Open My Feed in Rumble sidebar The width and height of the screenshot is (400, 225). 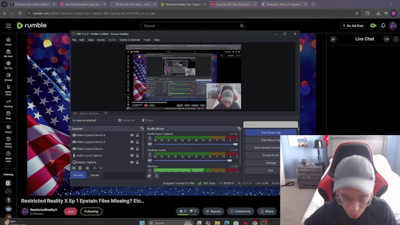coord(8,53)
